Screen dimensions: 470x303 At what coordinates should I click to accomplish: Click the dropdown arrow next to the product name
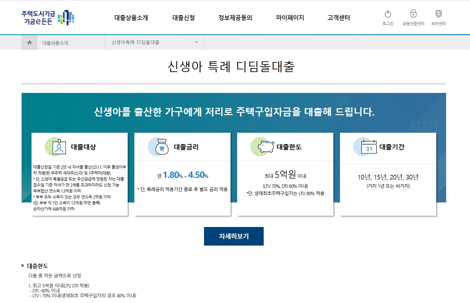(196, 42)
